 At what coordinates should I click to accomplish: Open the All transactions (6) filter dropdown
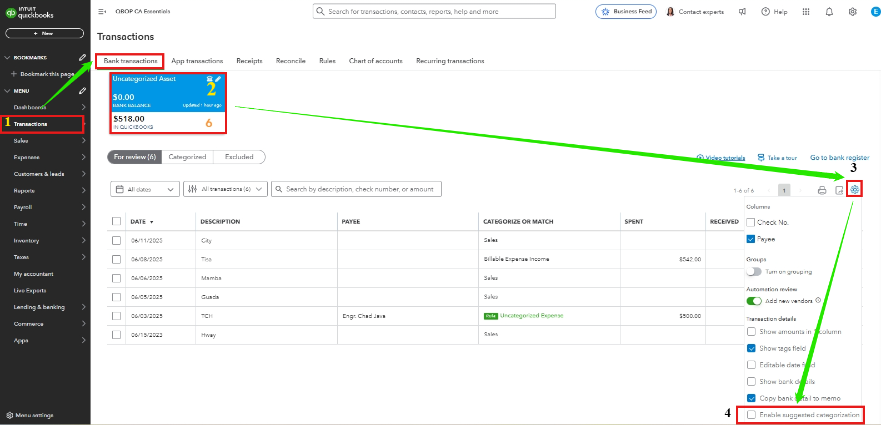[226, 189]
